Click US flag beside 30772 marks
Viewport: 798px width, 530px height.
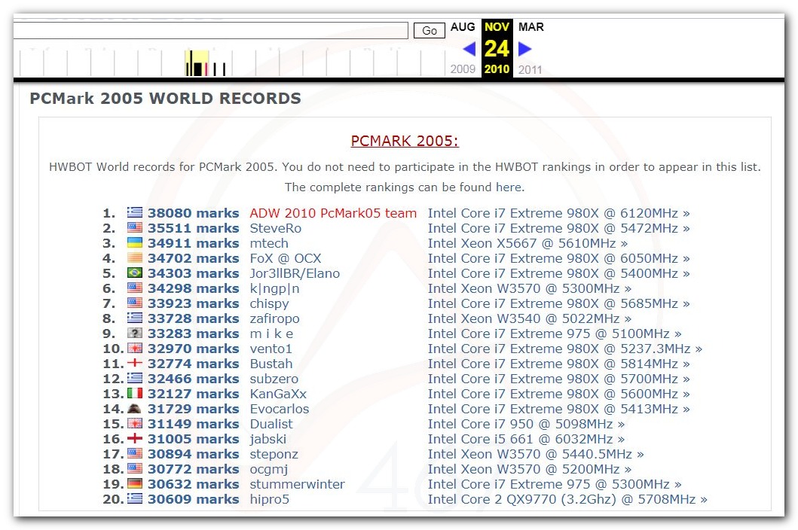(134, 468)
